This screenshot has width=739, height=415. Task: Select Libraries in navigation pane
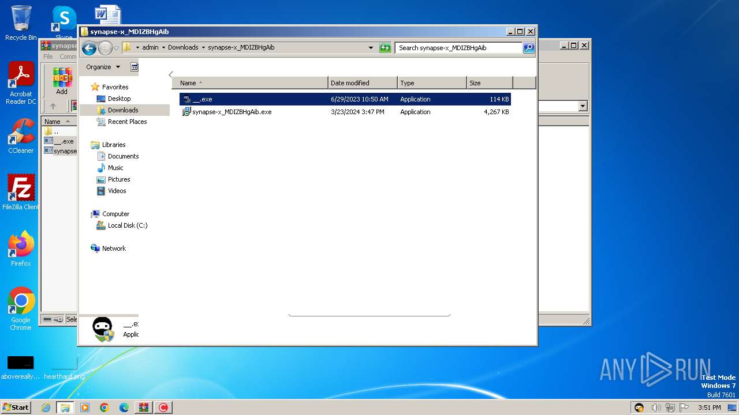[x=113, y=145]
